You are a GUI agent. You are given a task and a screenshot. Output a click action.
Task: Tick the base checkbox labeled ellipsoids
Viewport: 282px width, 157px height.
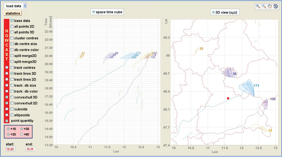tap(12, 115)
